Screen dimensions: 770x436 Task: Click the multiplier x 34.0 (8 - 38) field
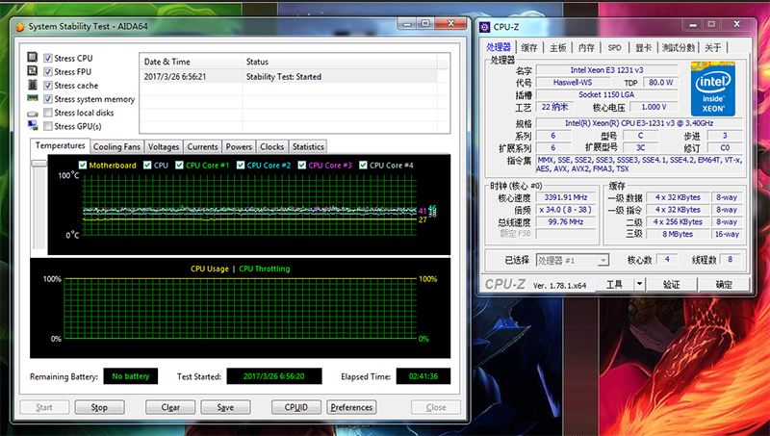(566, 210)
